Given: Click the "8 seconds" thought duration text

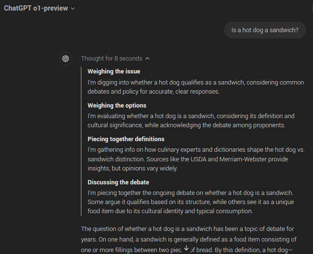Looking at the screenshot, I should [x=128, y=59].
